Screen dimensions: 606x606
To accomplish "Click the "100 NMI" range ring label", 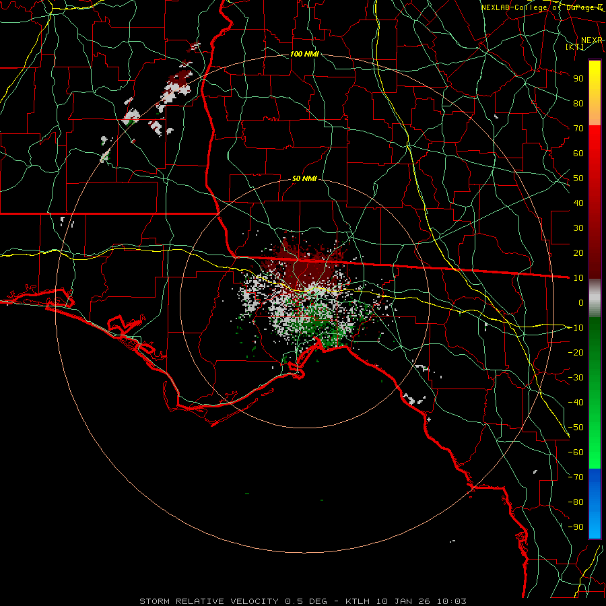I will click(304, 54).
